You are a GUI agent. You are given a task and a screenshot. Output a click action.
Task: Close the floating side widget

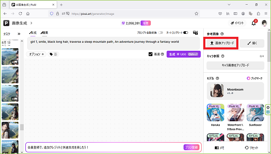[x=268, y=107]
